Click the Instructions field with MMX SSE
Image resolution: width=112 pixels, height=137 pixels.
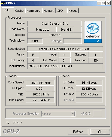tap(65, 66)
